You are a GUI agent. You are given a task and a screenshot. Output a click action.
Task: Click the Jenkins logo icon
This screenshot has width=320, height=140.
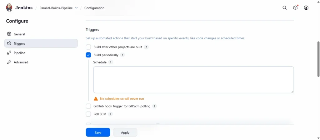coord(9,8)
